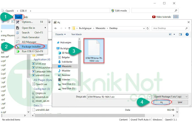Viewport: 192px width, 122px height.
Task: Collapse the Application (4) group
Action: pos(42,60)
